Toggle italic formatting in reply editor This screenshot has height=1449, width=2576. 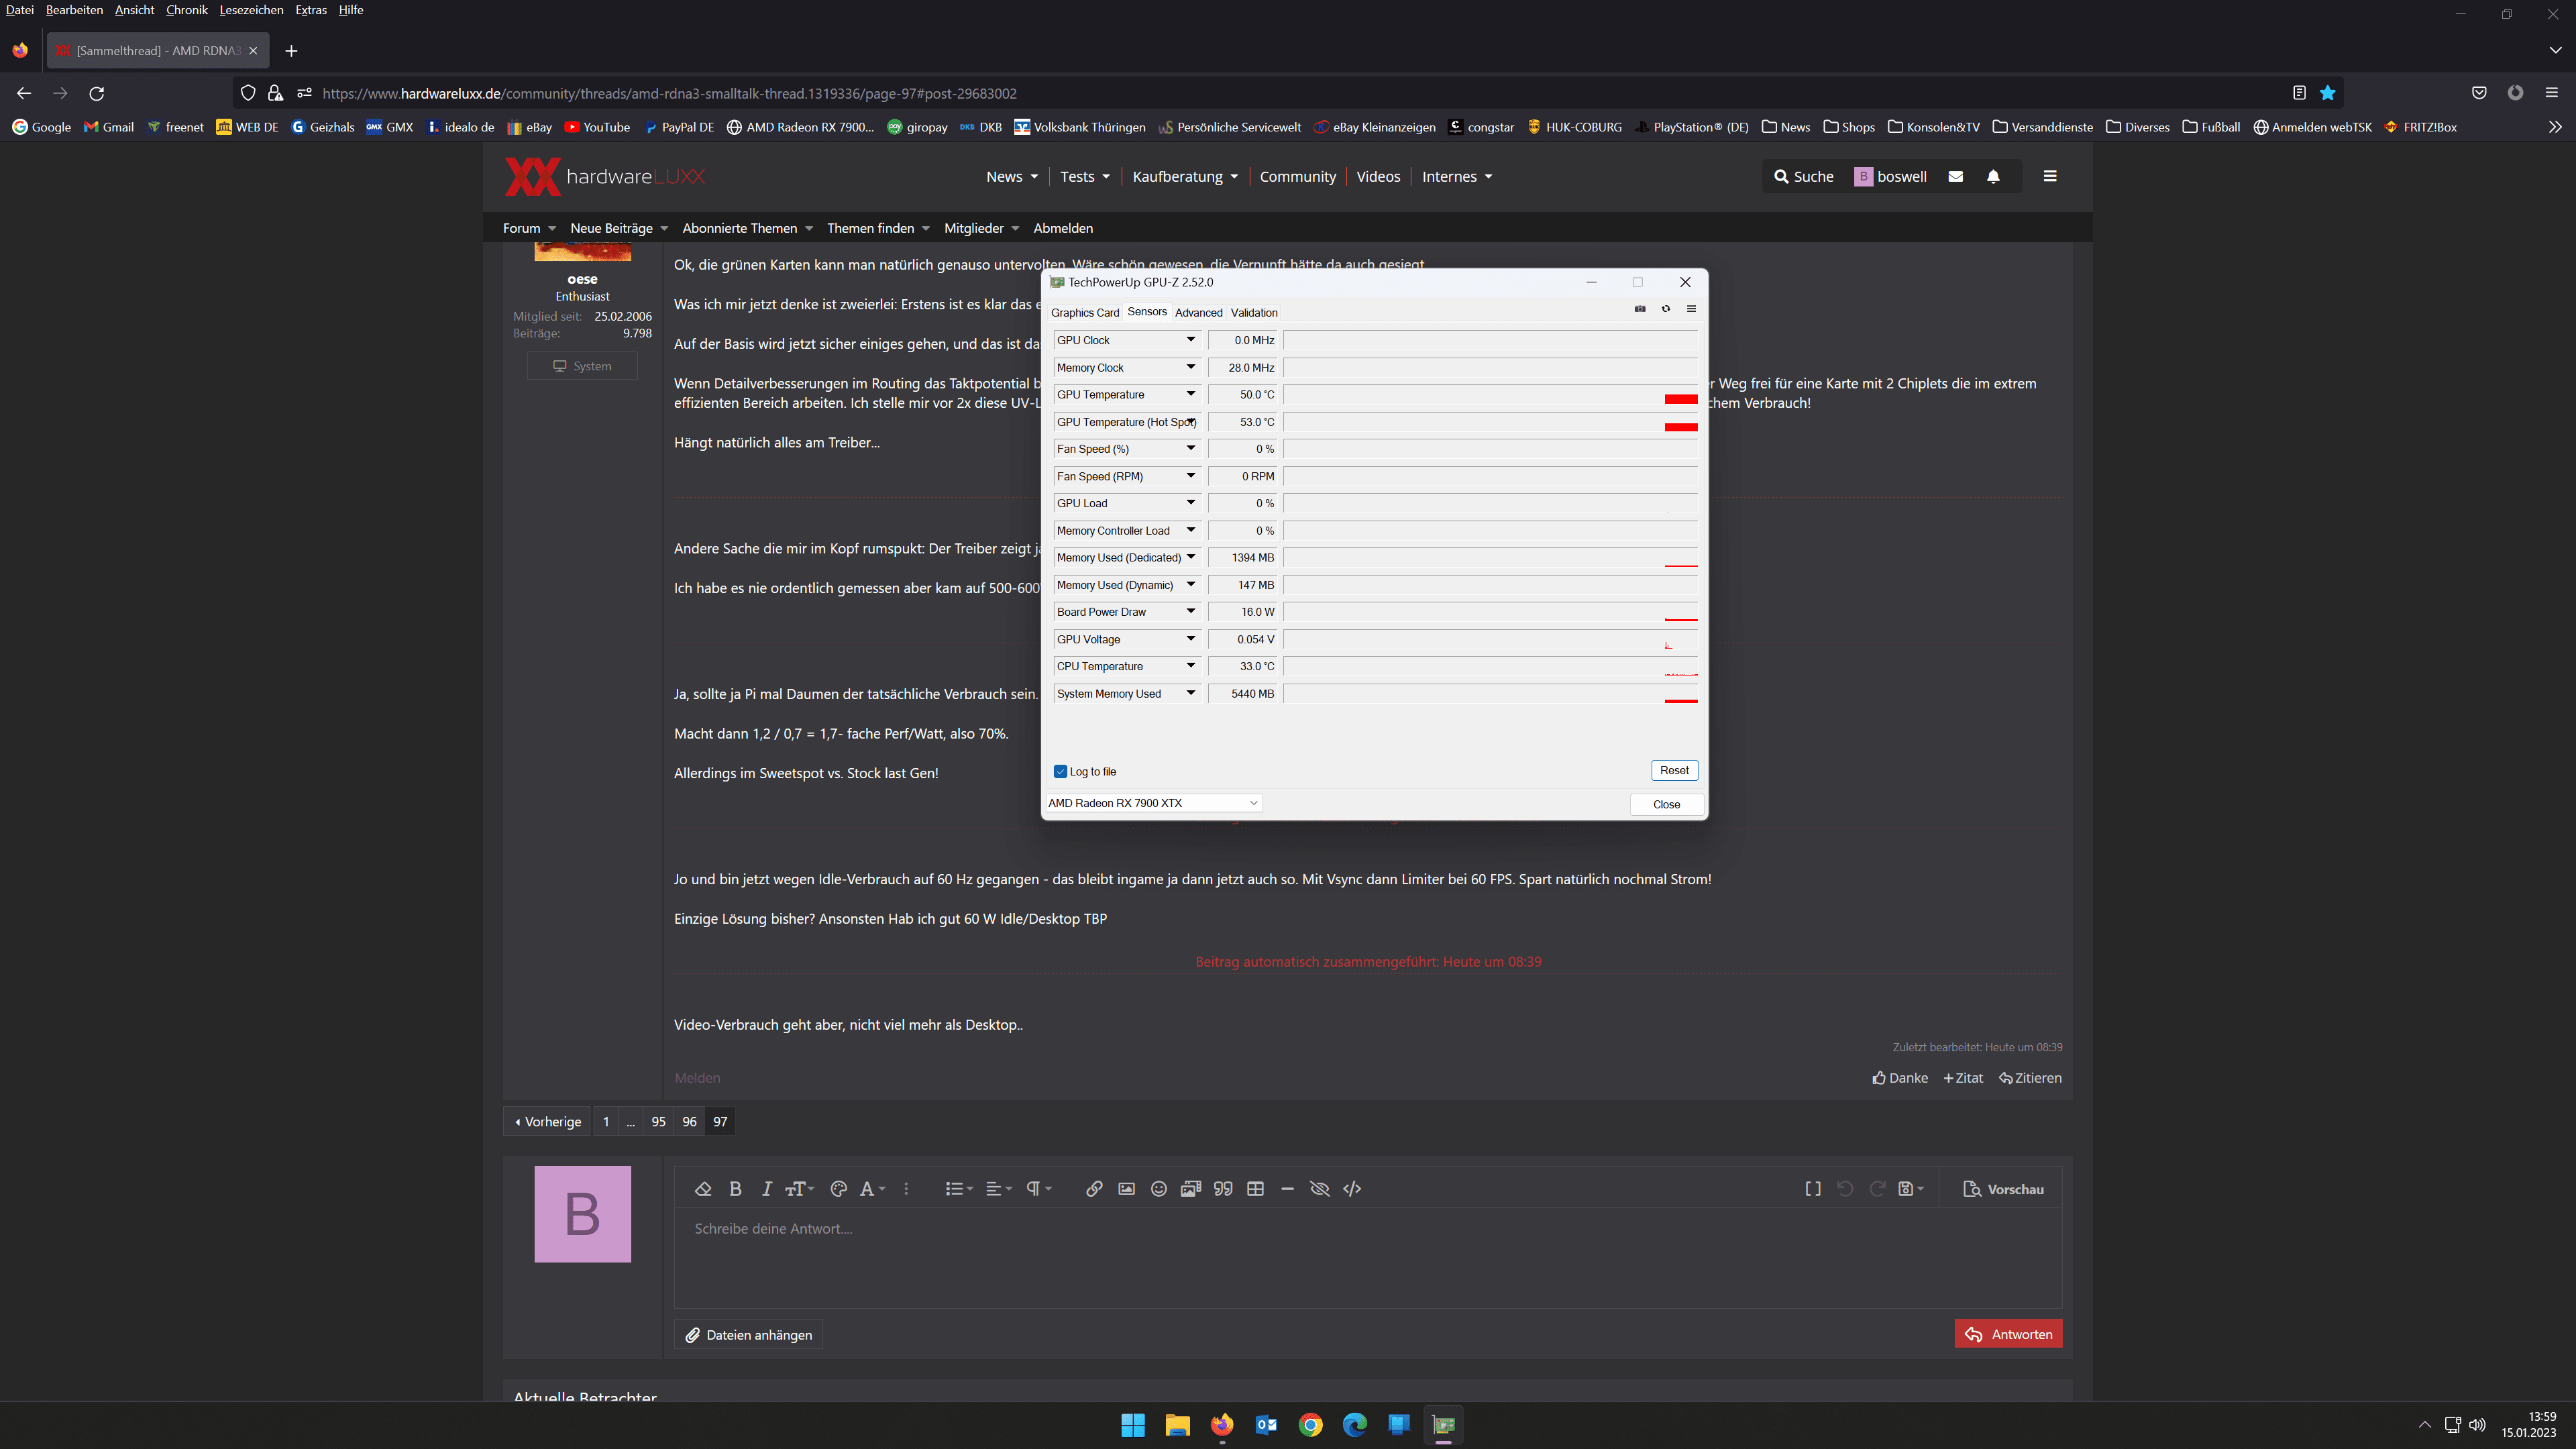point(767,1188)
